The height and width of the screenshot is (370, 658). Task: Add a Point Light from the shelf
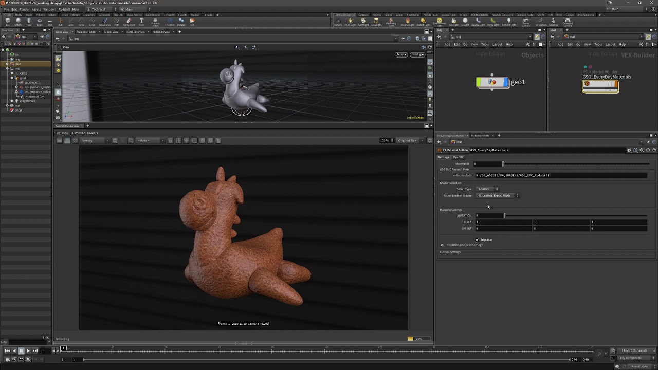coord(350,22)
